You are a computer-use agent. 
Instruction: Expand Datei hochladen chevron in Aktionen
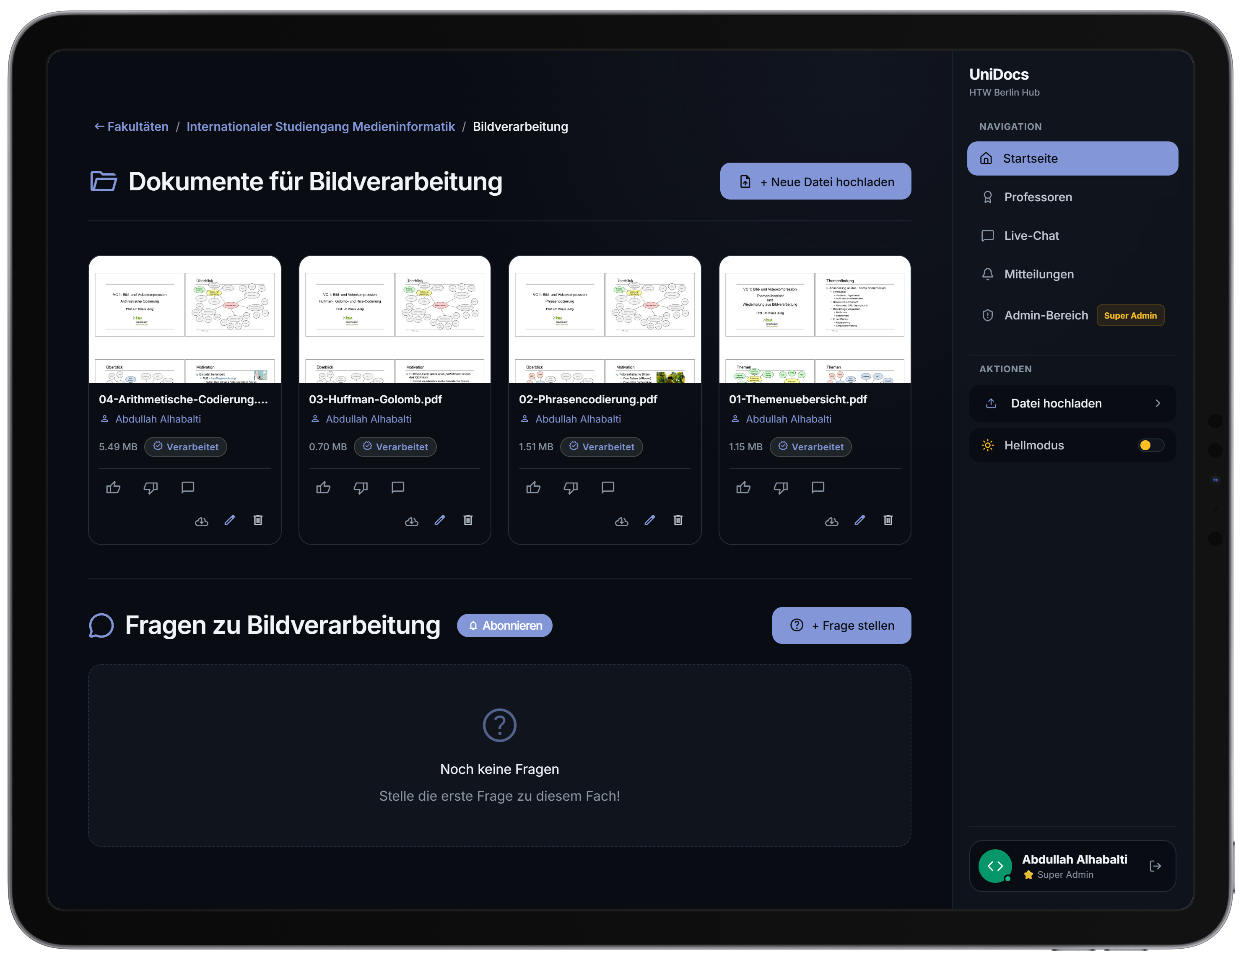[x=1158, y=403]
